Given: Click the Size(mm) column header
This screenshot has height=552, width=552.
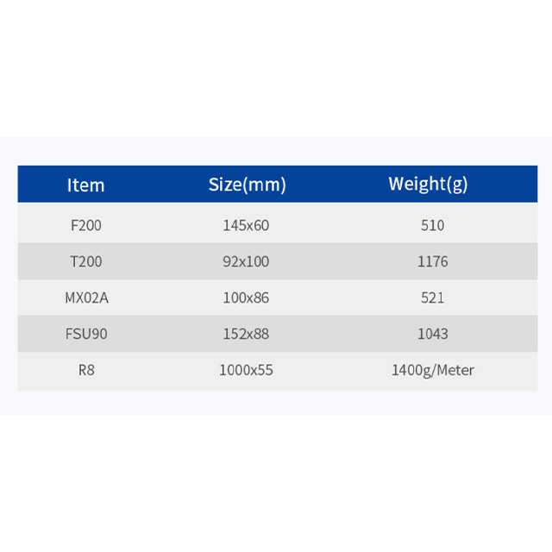Looking at the screenshot, I should (248, 185).
